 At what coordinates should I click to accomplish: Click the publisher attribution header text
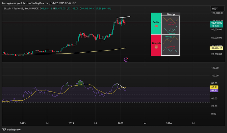pos(39,3)
